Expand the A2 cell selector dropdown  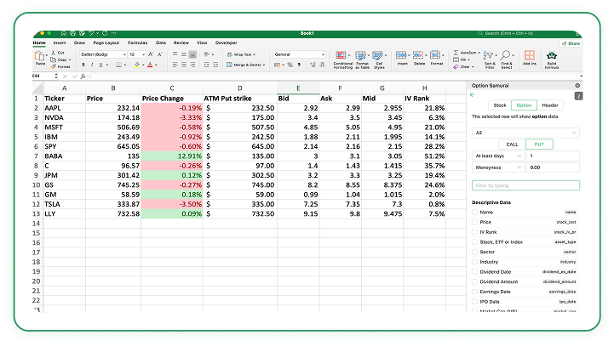pos(525,132)
